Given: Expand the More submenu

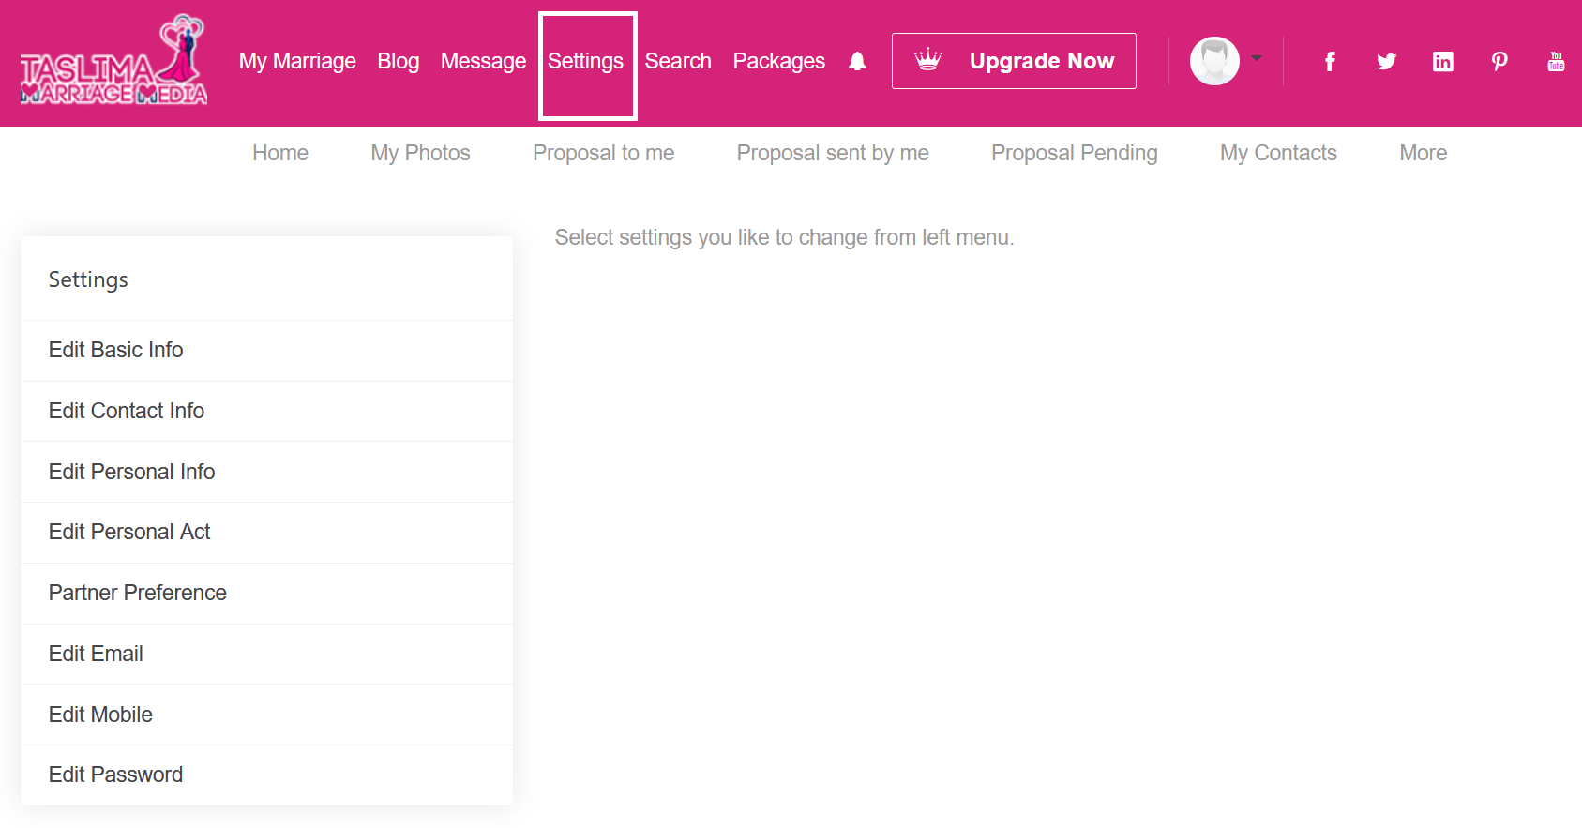Looking at the screenshot, I should (1423, 153).
